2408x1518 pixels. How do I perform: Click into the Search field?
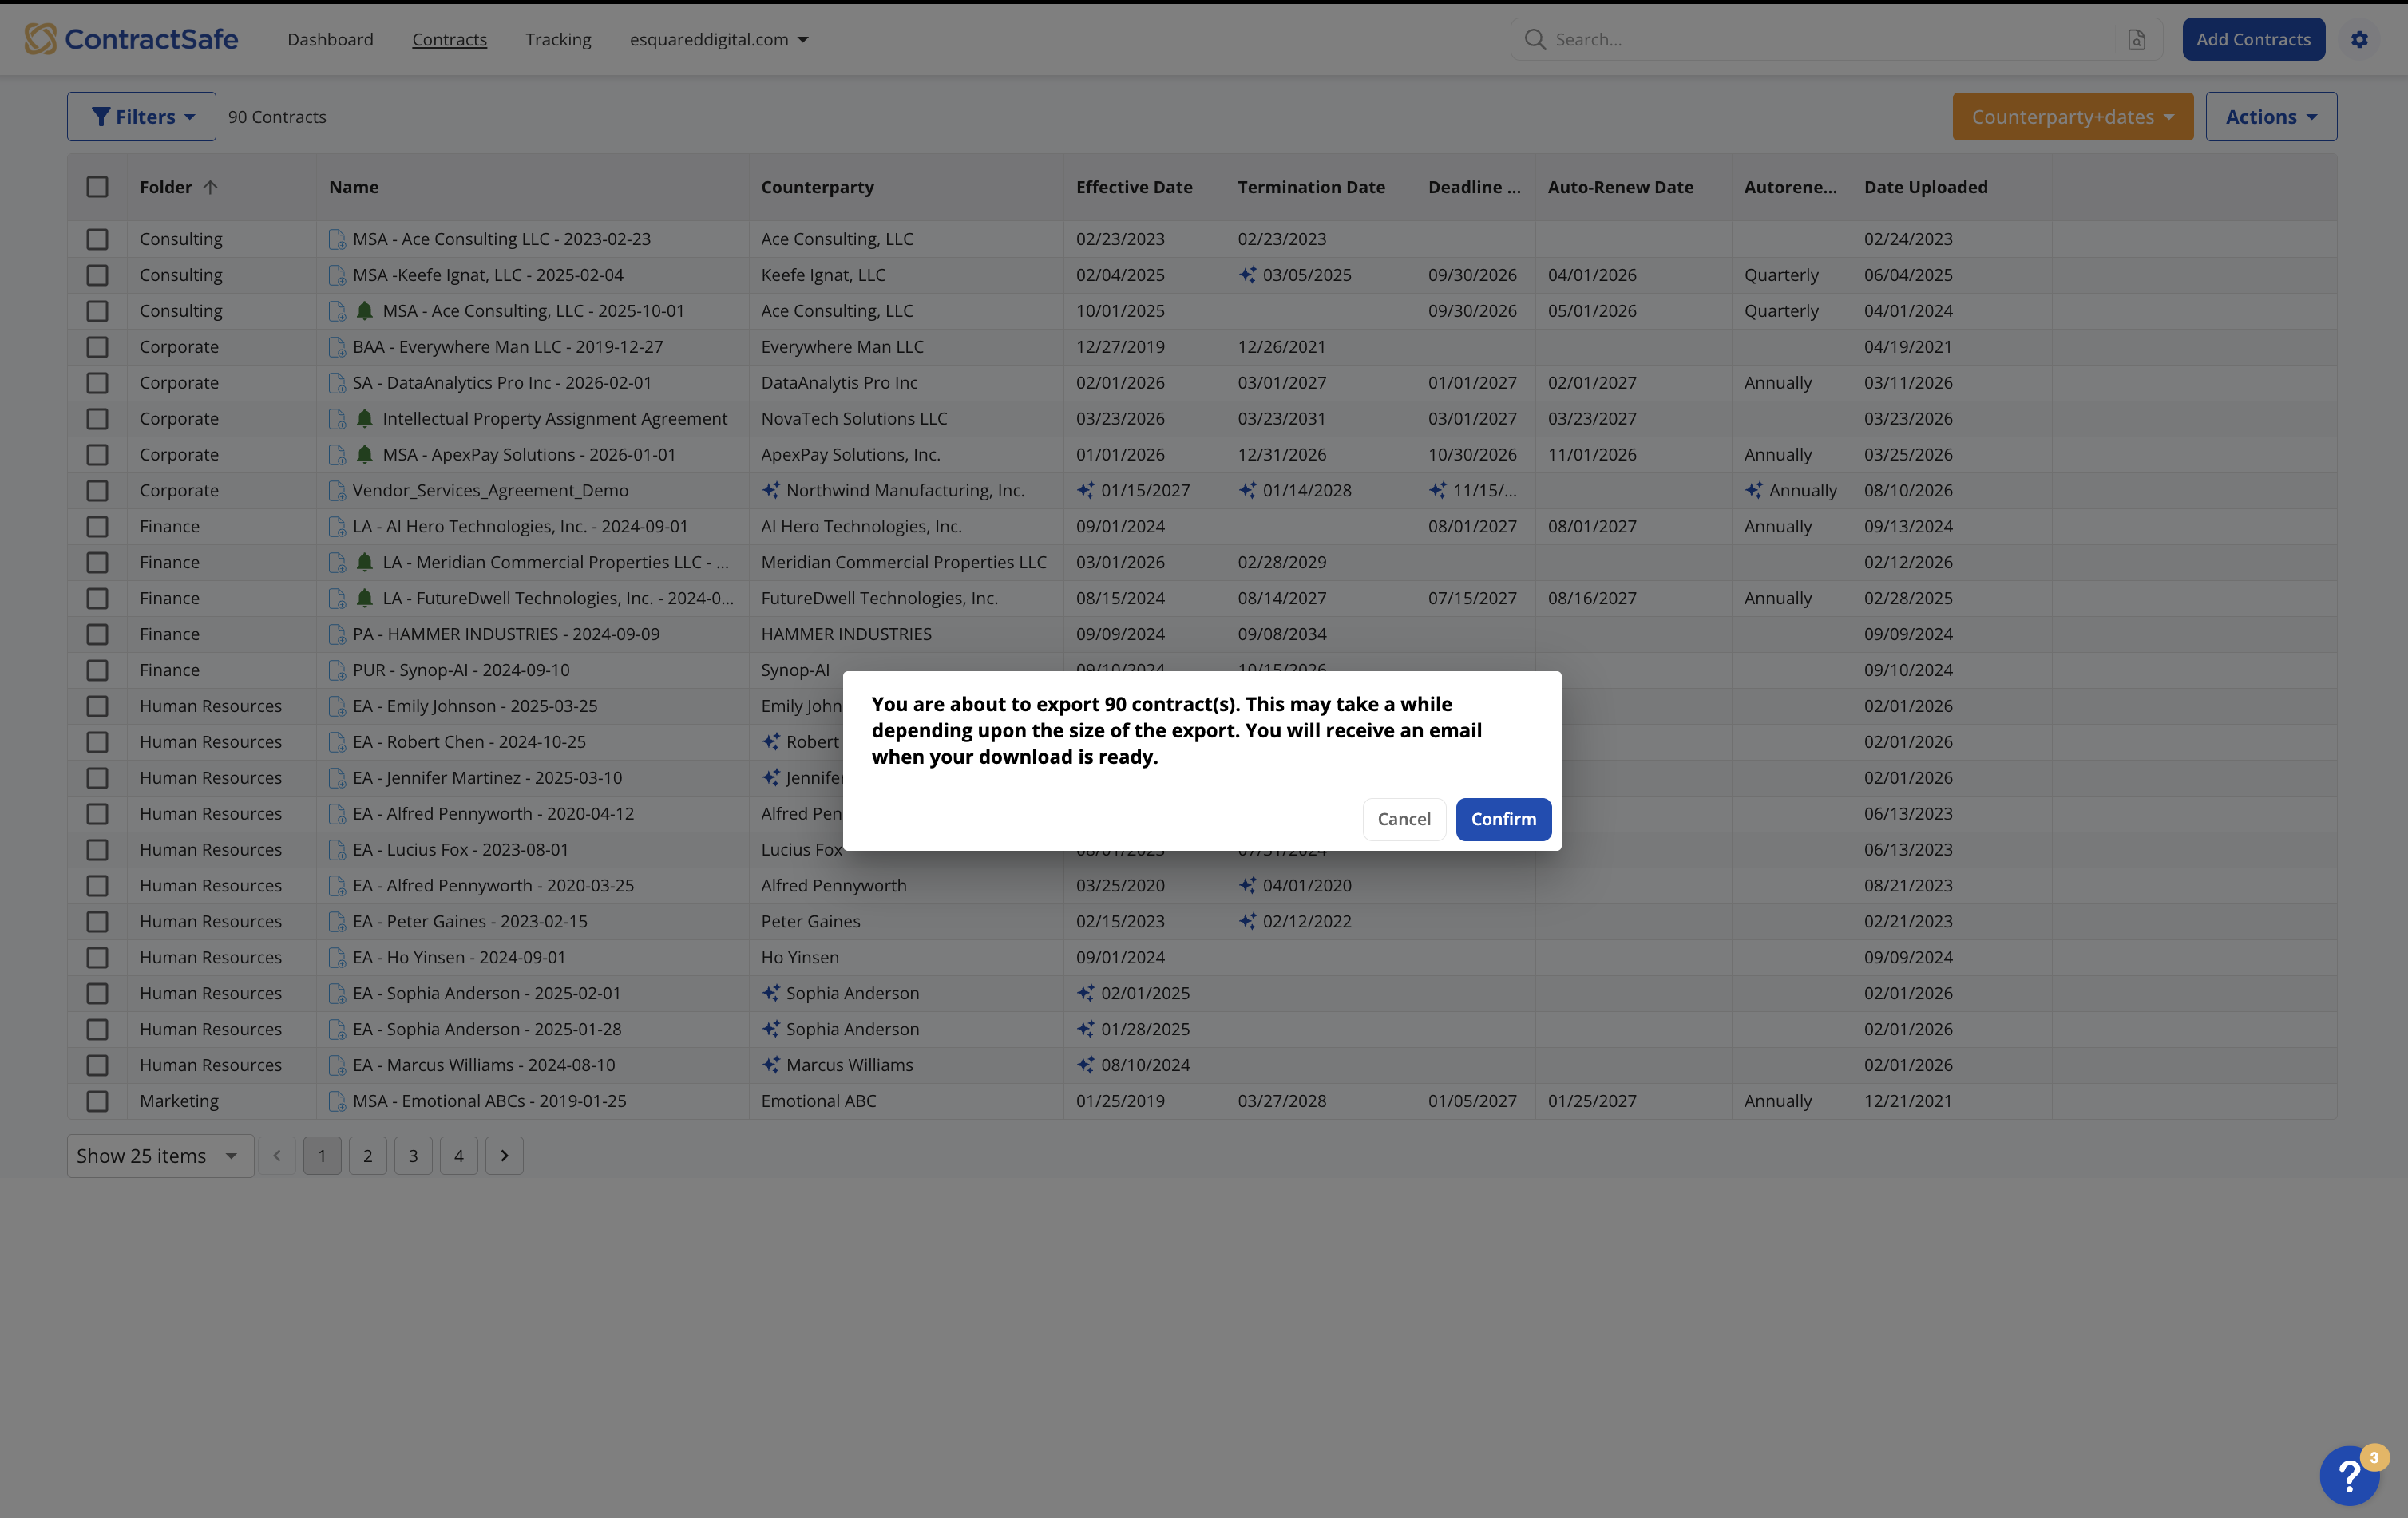(1836, 39)
